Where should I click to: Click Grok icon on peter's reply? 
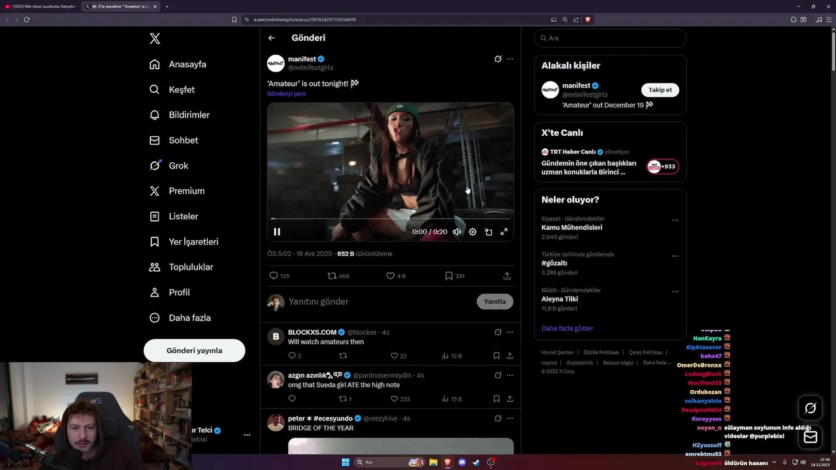(x=498, y=418)
